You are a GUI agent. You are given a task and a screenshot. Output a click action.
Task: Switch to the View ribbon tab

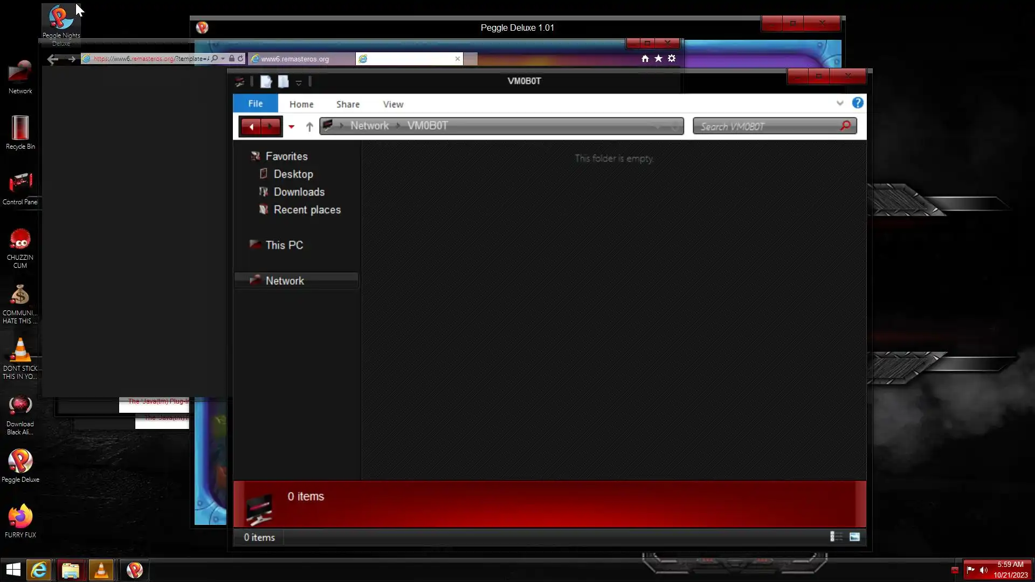point(393,104)
